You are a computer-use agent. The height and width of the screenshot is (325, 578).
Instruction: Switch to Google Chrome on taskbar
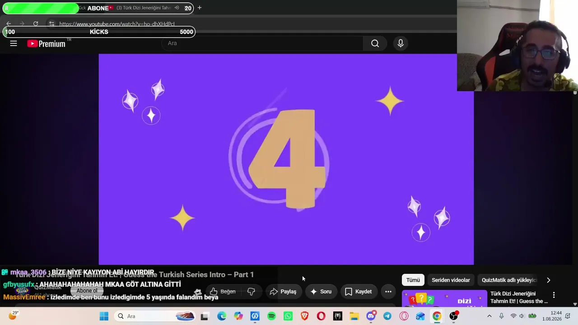pyautogui.click(x=437, y=316)
